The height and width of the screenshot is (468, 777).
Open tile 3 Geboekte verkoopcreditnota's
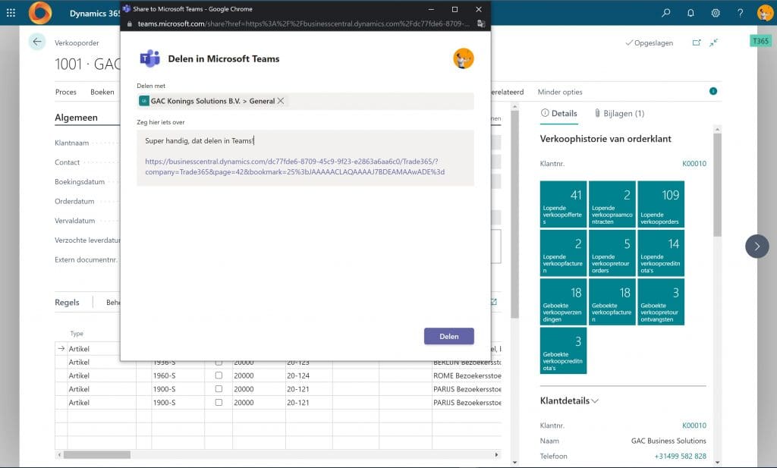[x=564, y=350]
